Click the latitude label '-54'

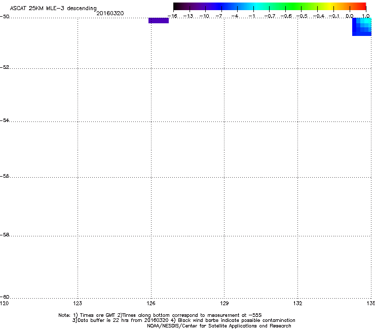tap(5, 120)
